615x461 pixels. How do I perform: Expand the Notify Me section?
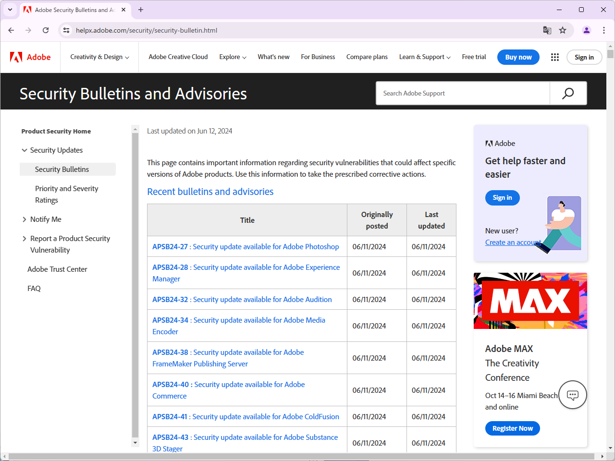point(25,219)
